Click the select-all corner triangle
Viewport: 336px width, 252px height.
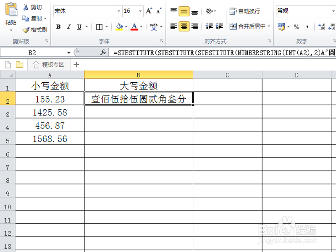tap(8, 75)
